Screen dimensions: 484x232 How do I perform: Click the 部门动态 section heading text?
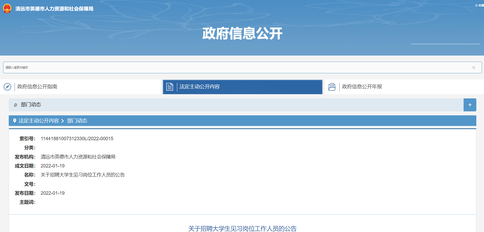31,105
